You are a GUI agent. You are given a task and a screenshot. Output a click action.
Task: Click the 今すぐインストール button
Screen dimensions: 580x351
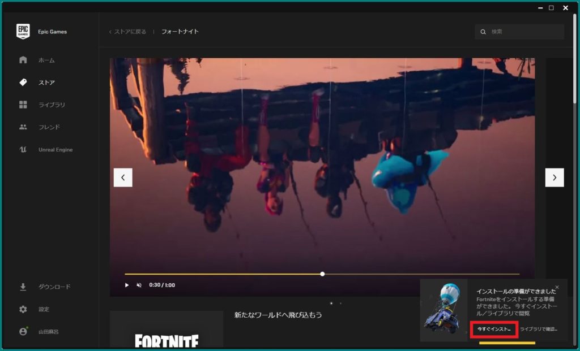coord(494,329)
